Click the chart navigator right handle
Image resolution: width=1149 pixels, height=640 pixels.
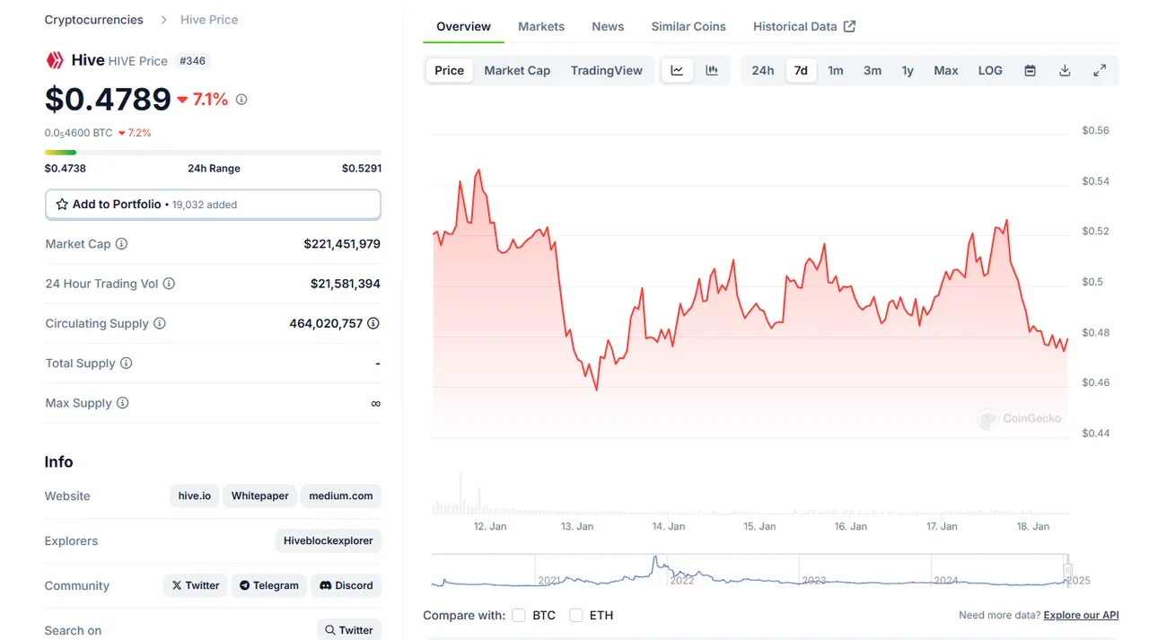click(x=1068, y=570)
